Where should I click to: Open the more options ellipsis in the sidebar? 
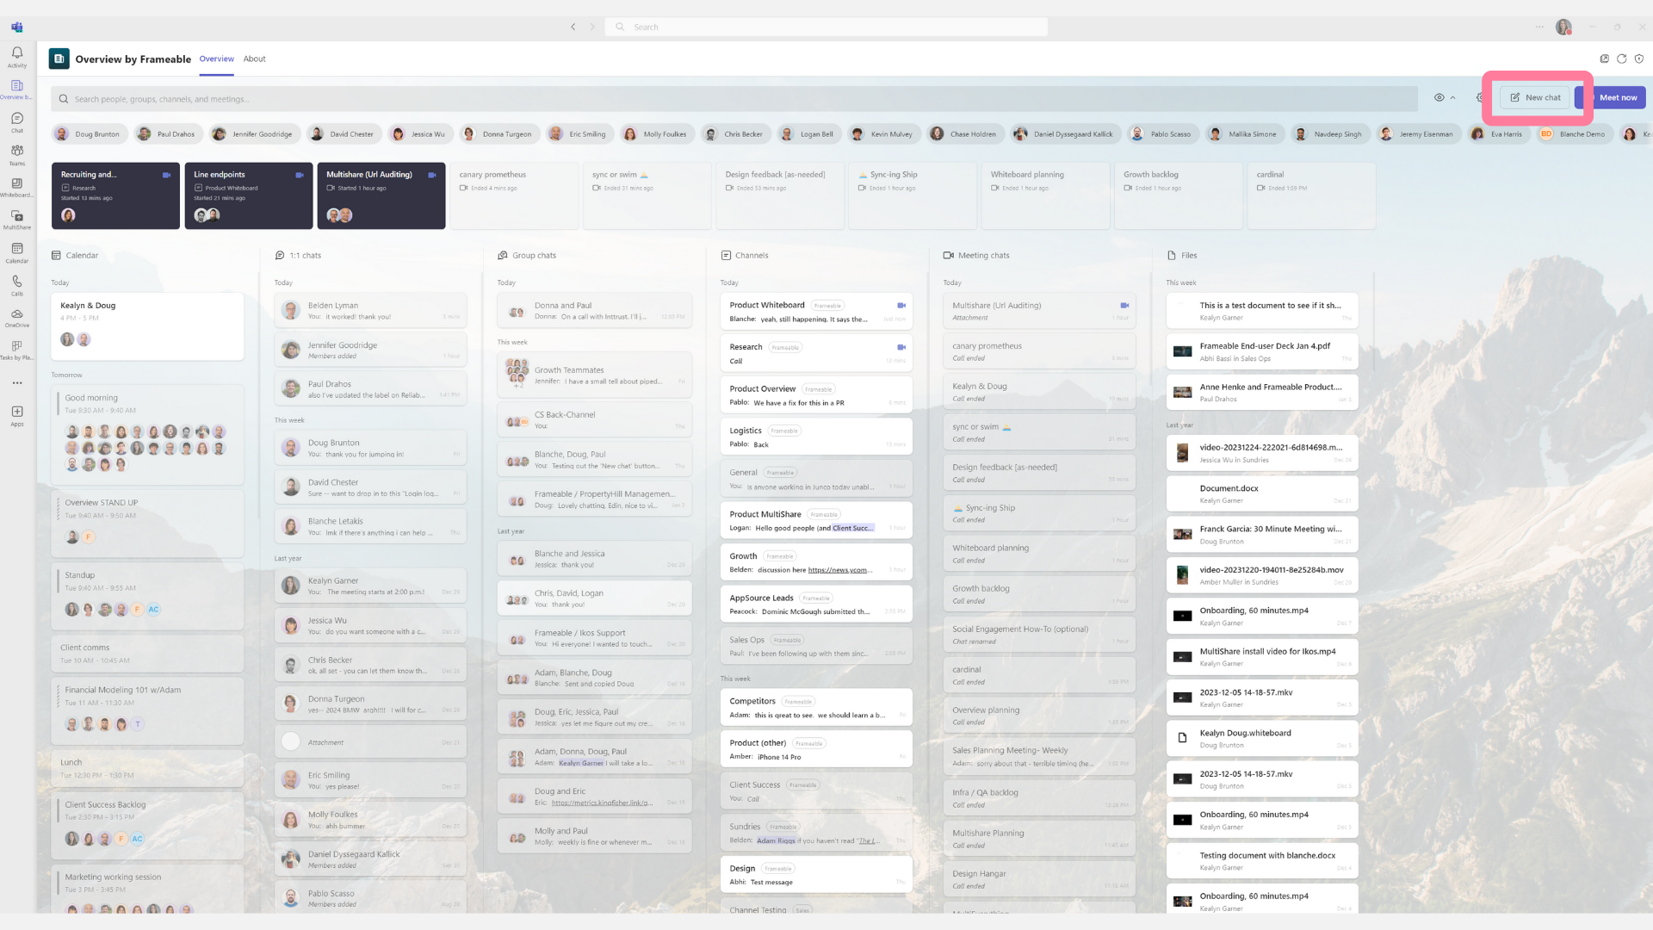[x=16, y=382]
